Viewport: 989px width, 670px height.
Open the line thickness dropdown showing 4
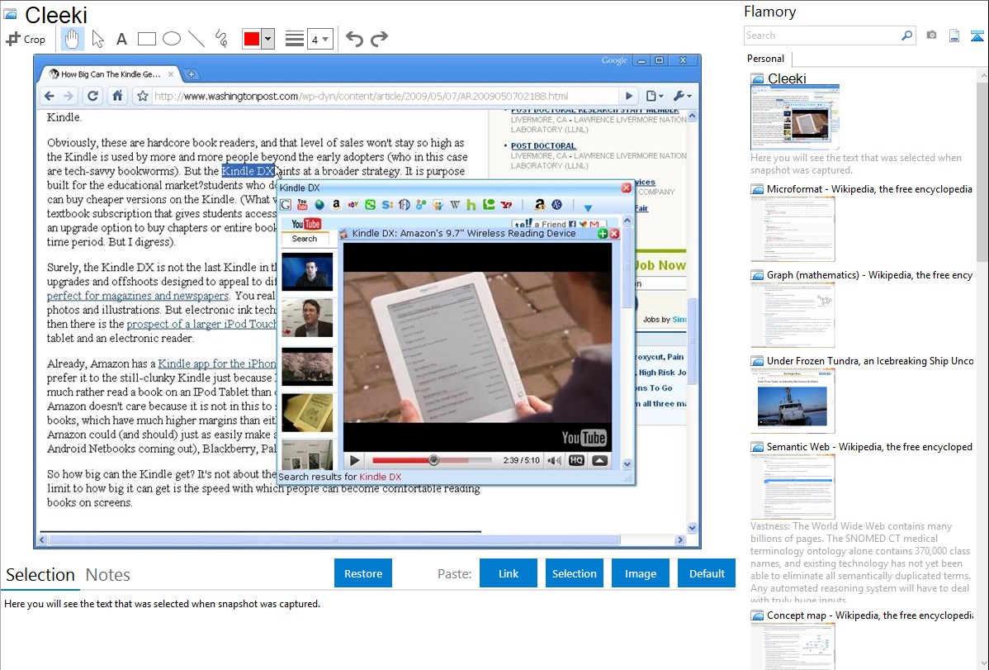pos(319,40)
